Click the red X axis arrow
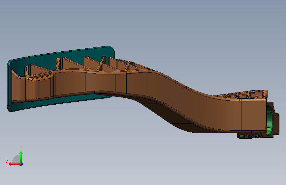Screen dimensions: 286x185 click(15, 164)
